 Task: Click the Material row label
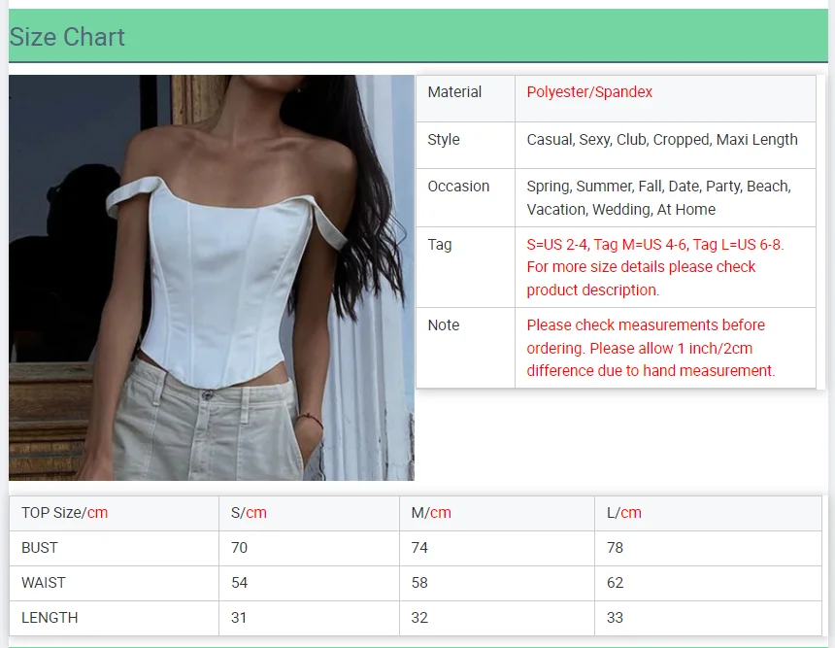(x=454, y=92)
